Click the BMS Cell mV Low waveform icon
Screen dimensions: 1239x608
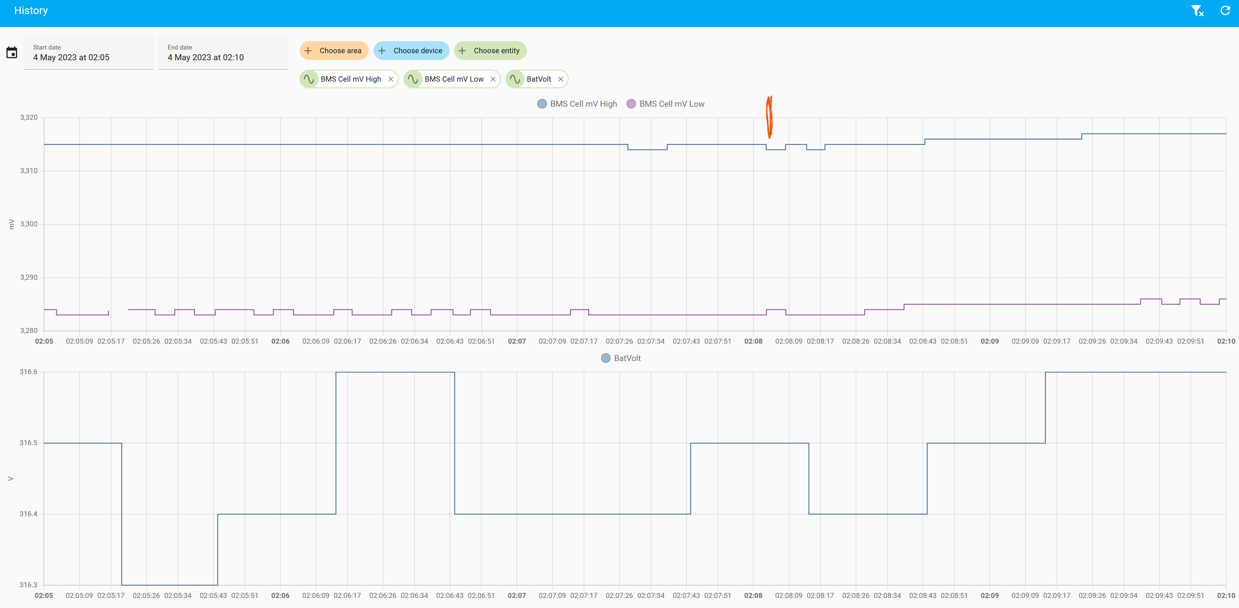(413, 79)
